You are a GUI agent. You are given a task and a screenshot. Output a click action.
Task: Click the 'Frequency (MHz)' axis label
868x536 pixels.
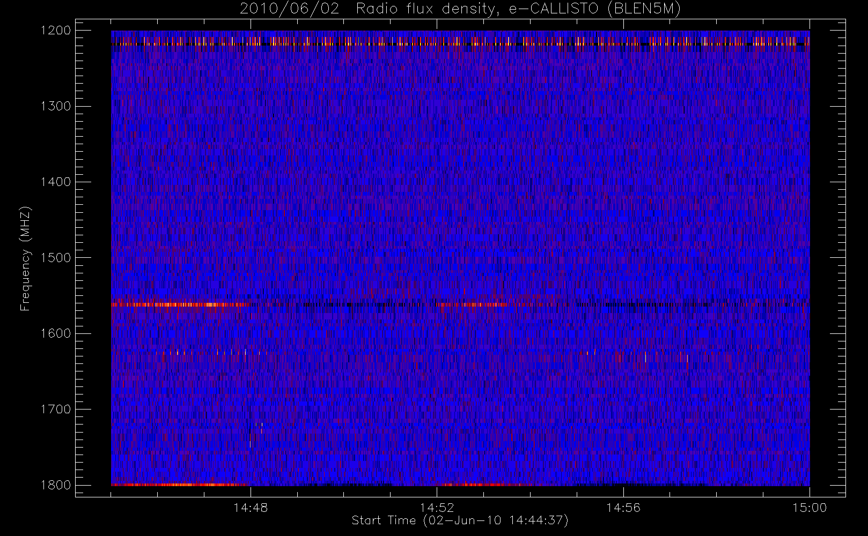pyautogui.click(x=25, y=258)
